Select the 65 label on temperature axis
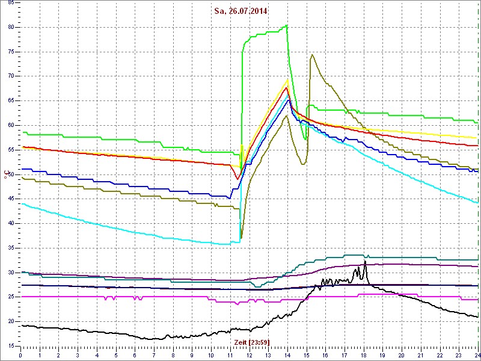This screenshot has width=481, height=361. tap(10, 101)
